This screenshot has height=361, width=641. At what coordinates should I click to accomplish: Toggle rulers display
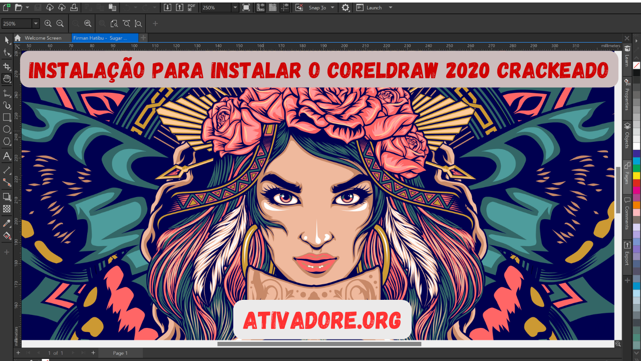261,8
